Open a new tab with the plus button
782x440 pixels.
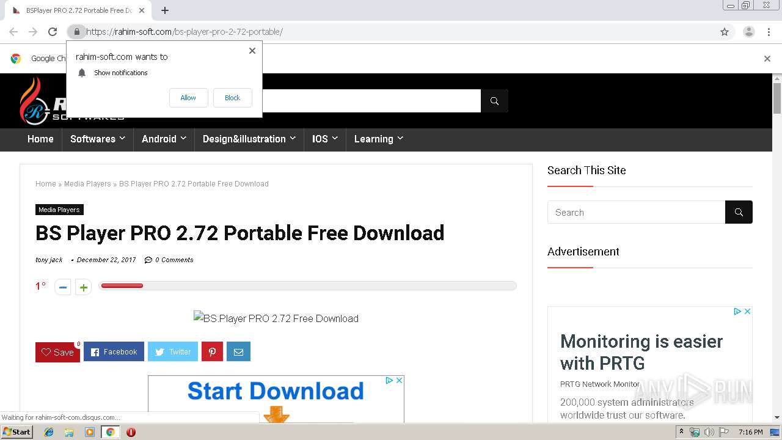(165, 10)
